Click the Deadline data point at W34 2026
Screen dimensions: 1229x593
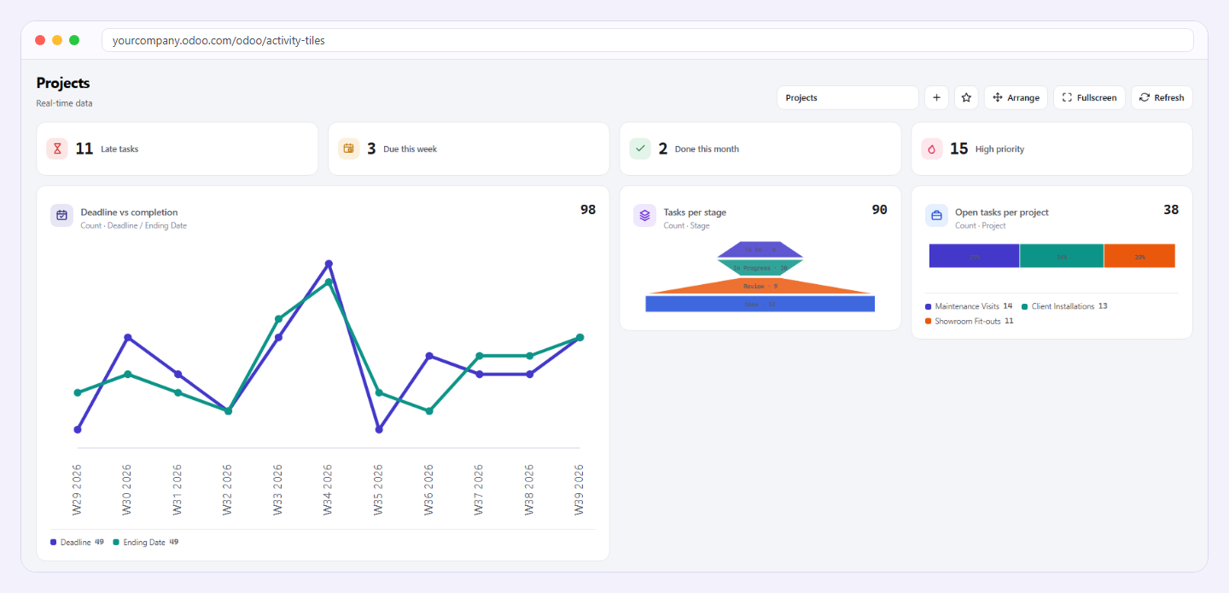(x=329, y=264)
